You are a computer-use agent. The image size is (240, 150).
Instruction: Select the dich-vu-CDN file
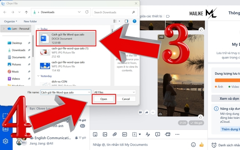point(67,83)
